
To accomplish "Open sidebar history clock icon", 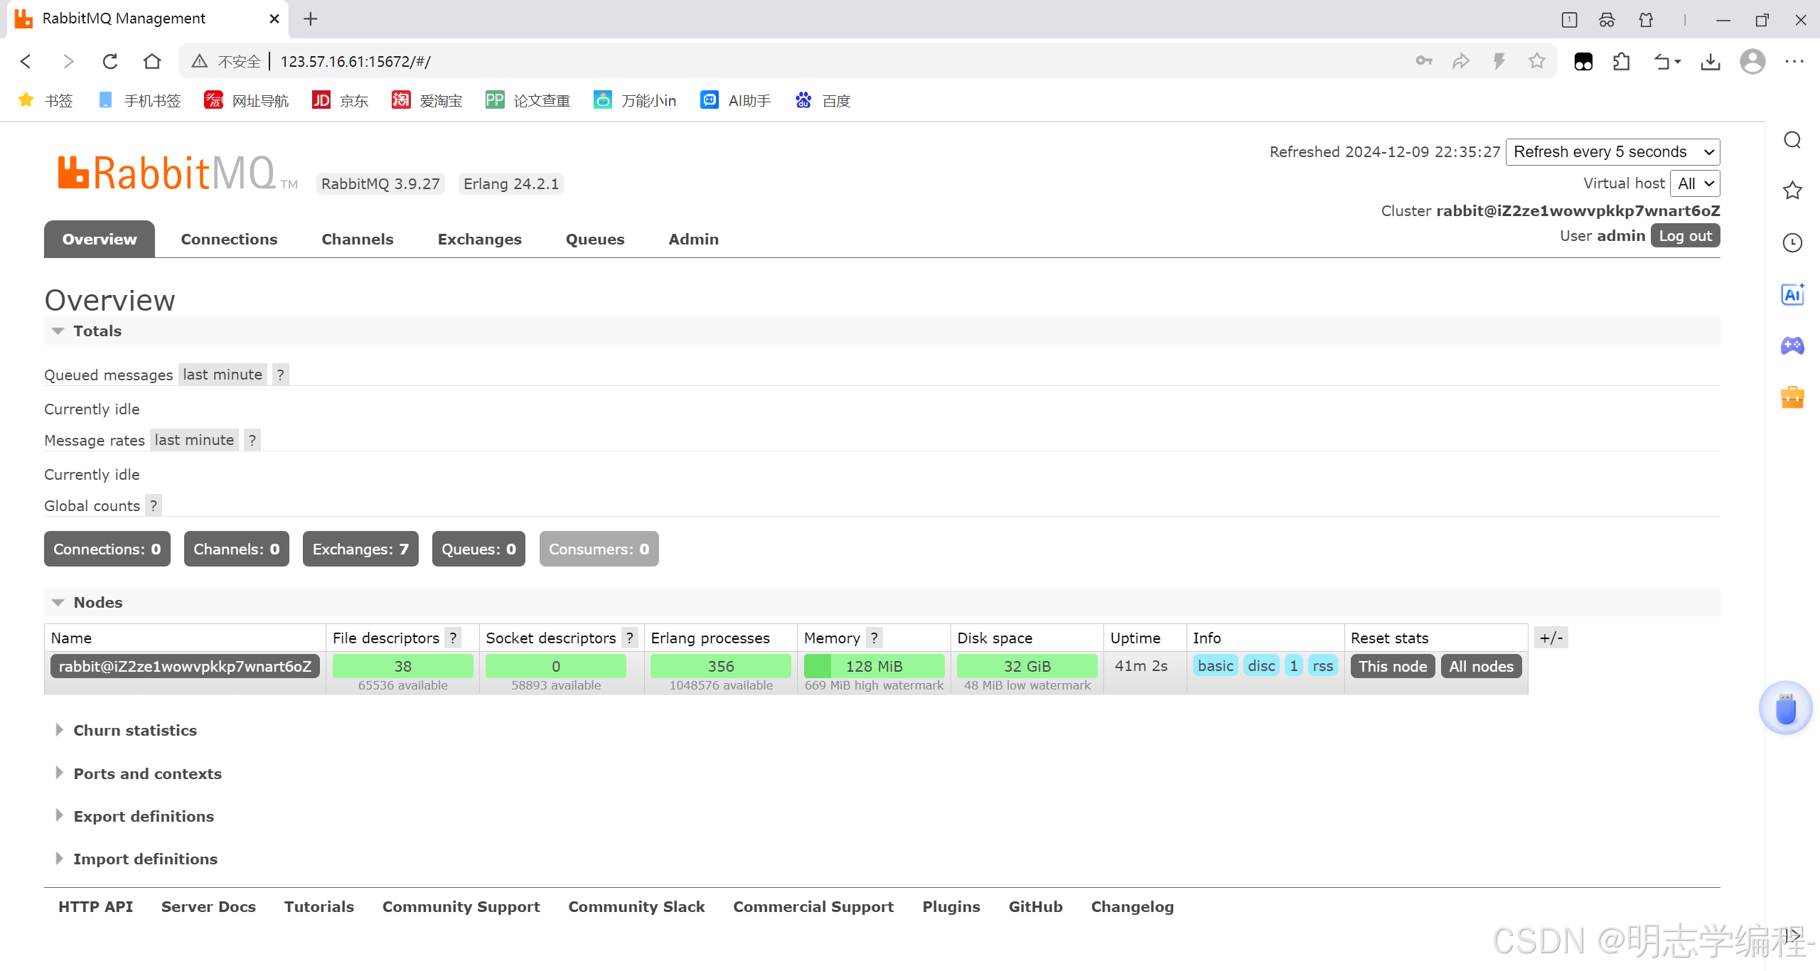I will tap(1792, 242).
